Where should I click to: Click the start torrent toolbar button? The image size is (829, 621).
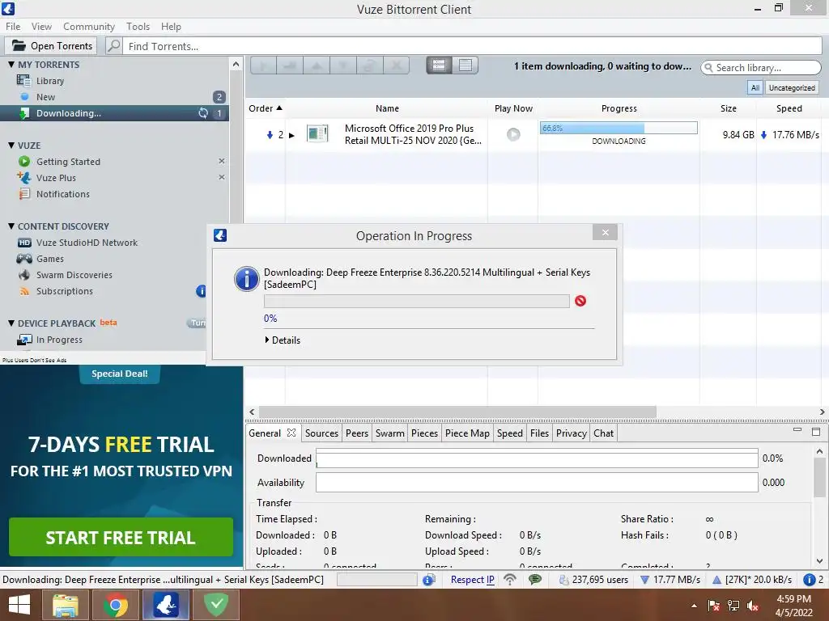[x=263, y=65]
